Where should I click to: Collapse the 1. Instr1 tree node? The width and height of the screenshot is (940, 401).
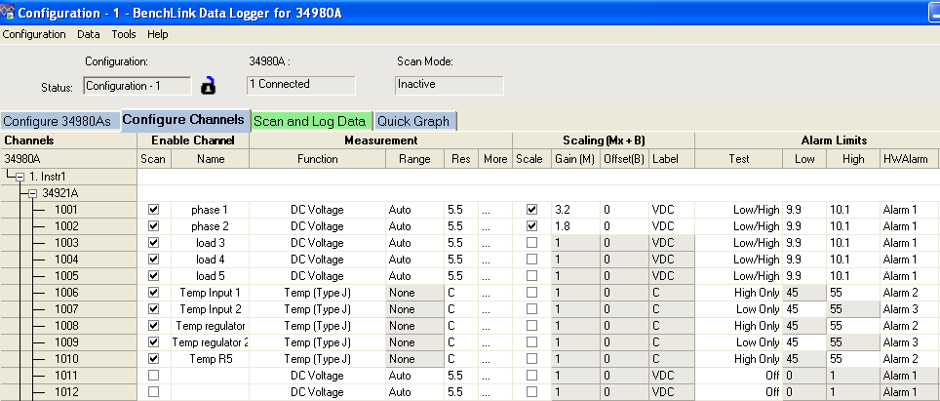[x=18, y=176]
